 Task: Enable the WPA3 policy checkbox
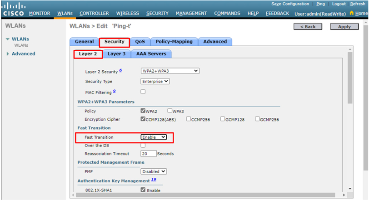[170, 111]
